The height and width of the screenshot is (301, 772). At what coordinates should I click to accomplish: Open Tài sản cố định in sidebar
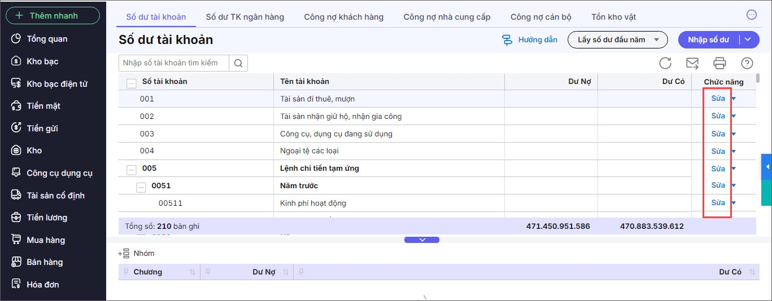pos(55,196)
